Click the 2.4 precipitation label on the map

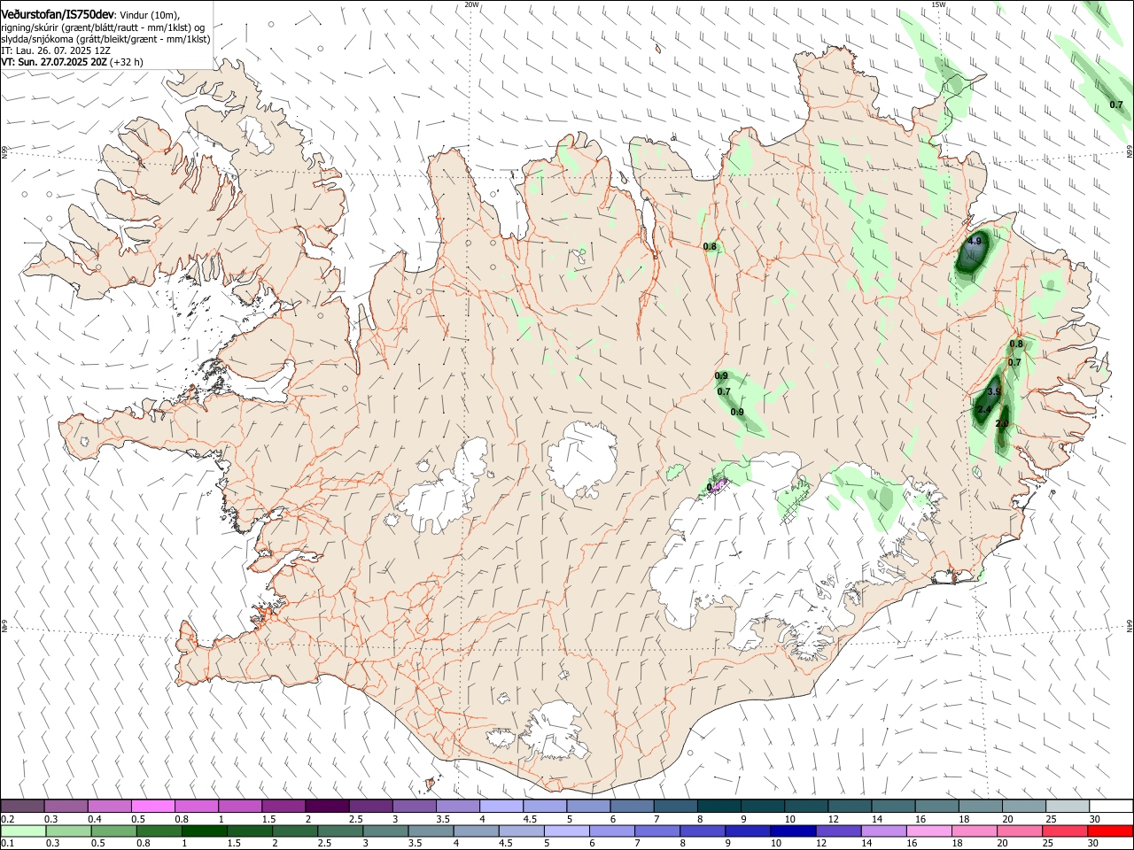983,408
